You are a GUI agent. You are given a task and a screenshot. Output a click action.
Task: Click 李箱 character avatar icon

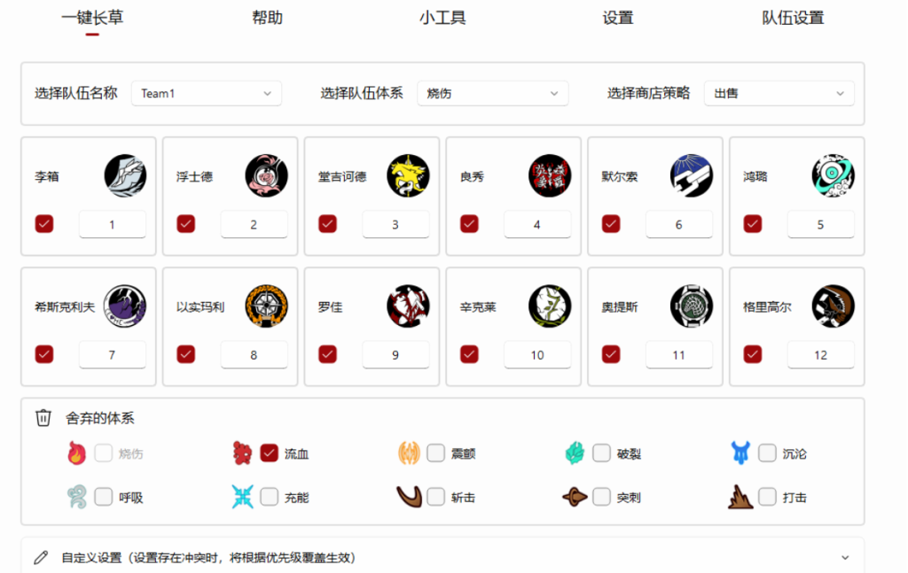125,176
